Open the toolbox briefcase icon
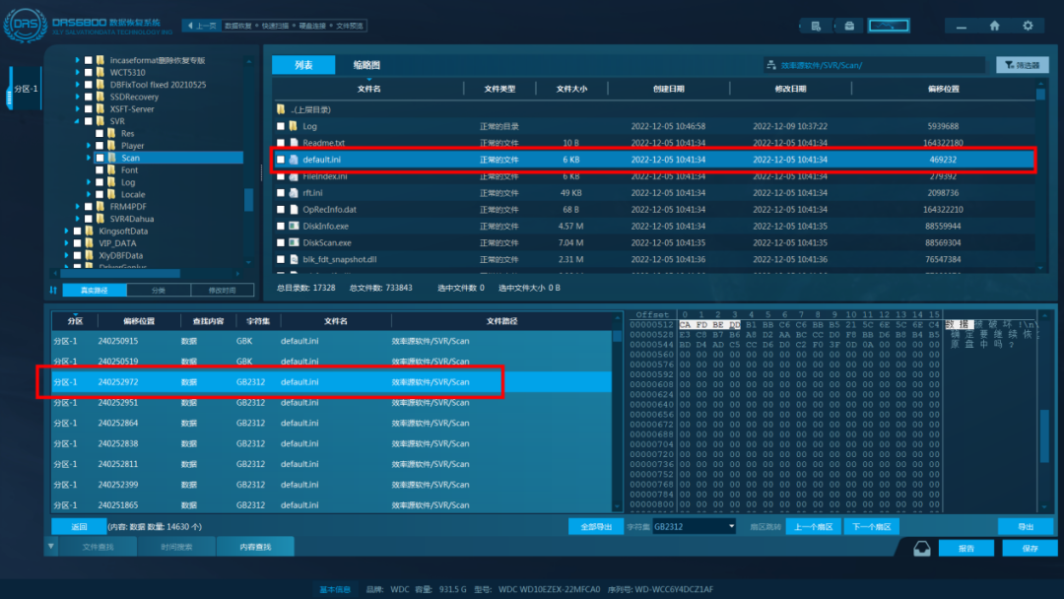 (849, 26)
